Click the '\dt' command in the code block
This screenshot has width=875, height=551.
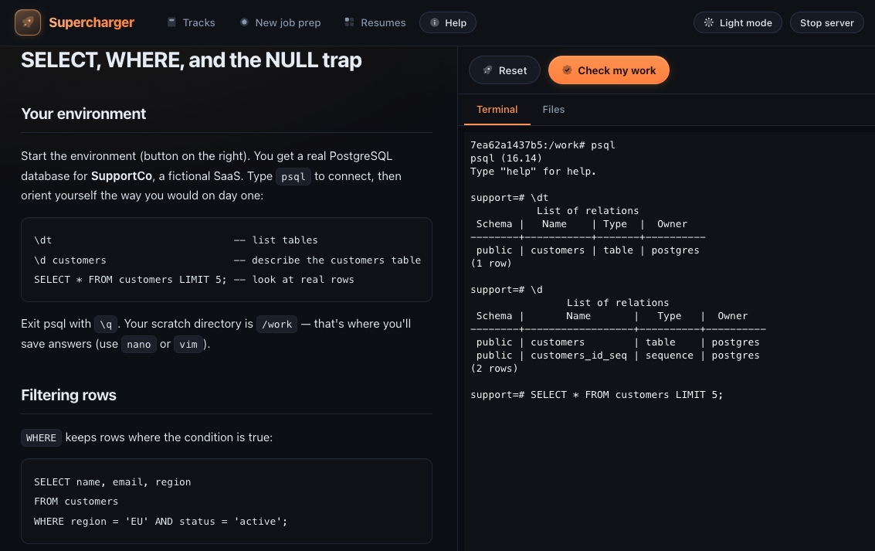tap(43, 240)
